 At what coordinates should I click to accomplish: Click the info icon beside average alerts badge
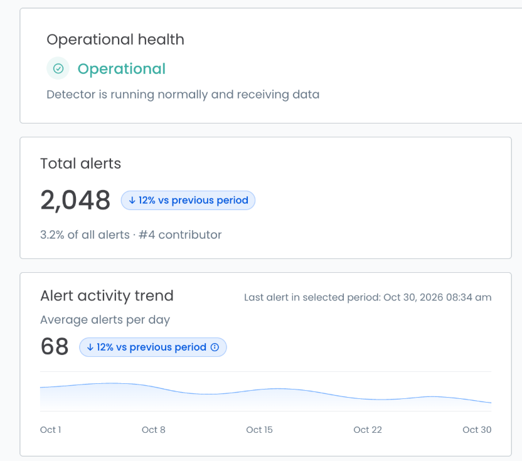[215, 347]
